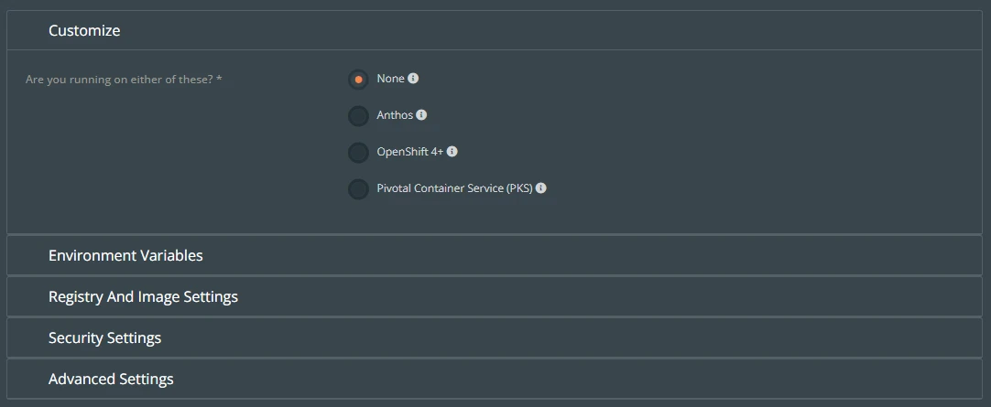The height and width of the screenshot is (407, 991).
Task: Click the info icon for Pivotal Container Service
Action: tap(541, 188)
